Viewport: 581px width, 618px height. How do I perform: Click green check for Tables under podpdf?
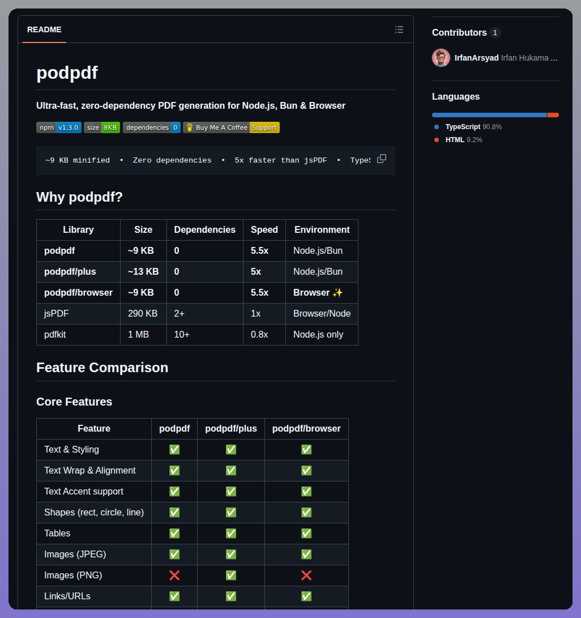click(x=174, y=533)
